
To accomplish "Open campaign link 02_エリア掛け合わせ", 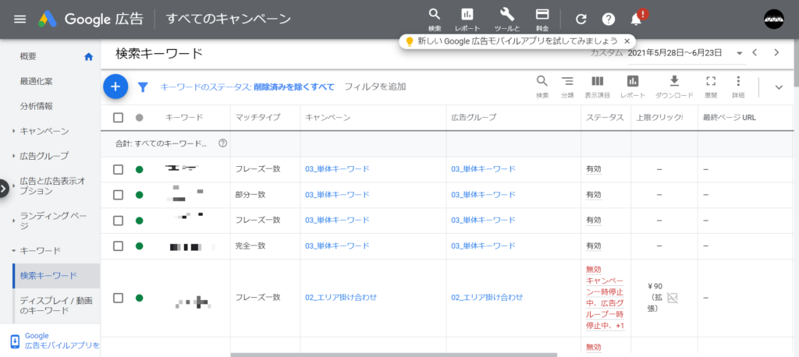I will click(x=340, y=298).
